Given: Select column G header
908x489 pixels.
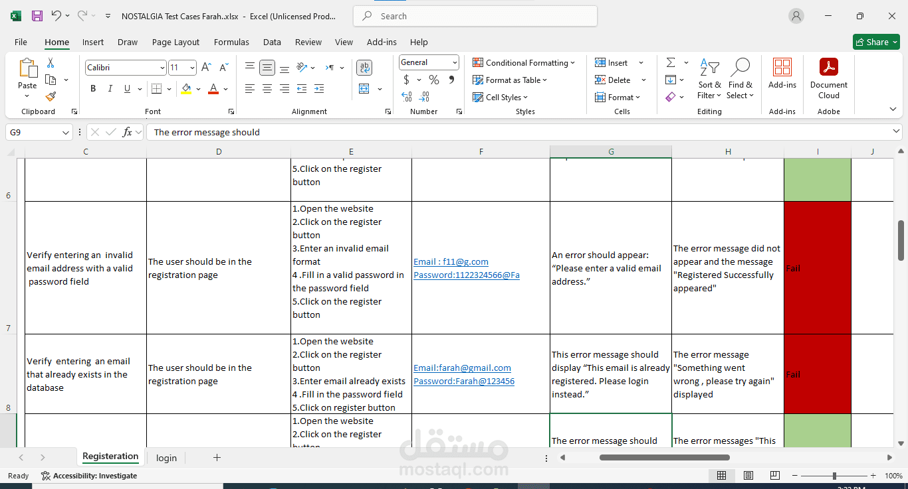Looking at the screenshot, I should point(611,152).
